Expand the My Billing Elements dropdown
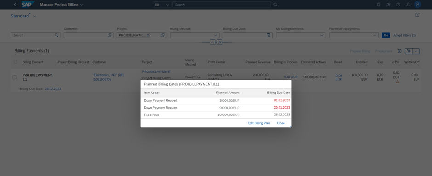Image resolution: width=432 pixels, height=176 pixels. coord(322,35)
